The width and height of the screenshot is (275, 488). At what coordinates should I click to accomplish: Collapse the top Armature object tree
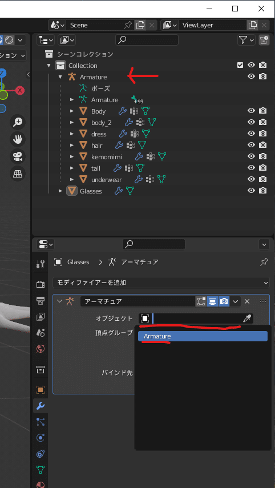coord(60,77)
